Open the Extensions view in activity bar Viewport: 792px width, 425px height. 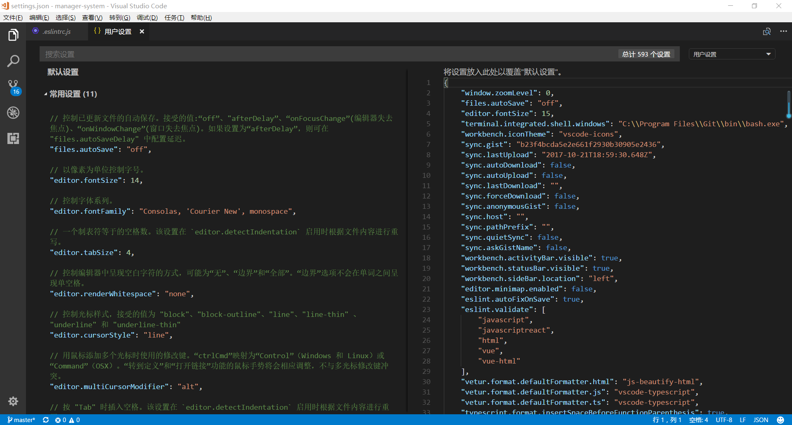[x=13, y=138]
